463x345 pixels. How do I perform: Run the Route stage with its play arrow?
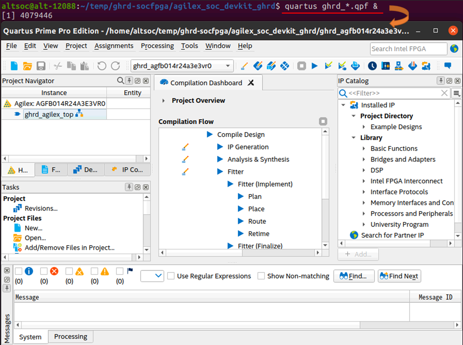click(x=241, y=221)
